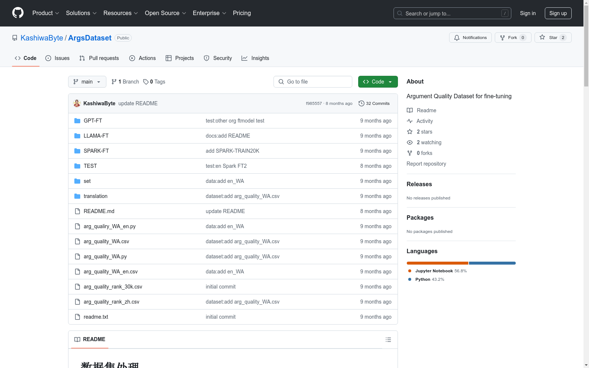This screenshot has height=368, width=589.
Task: Fork the repository with Fork button
Action: click(x=513, y=38)
